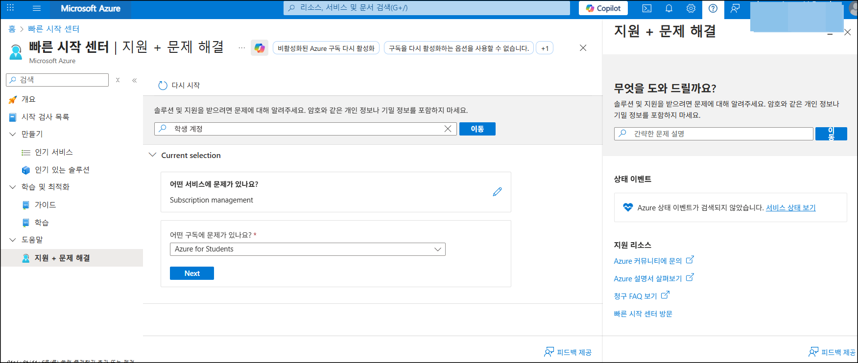
Task: Clear the 학생 계정 text with X
Action: tap(448, 129)
